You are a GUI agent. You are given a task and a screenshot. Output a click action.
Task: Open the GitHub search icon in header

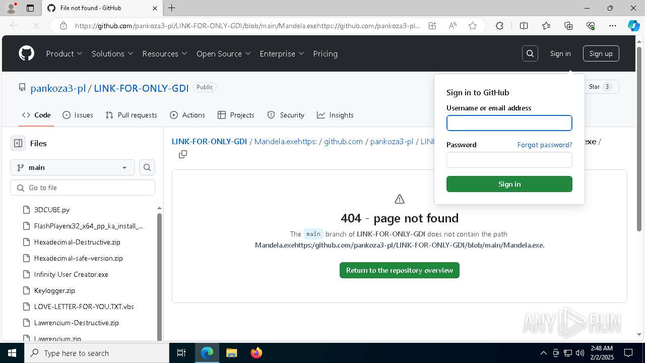click(530, 53)
